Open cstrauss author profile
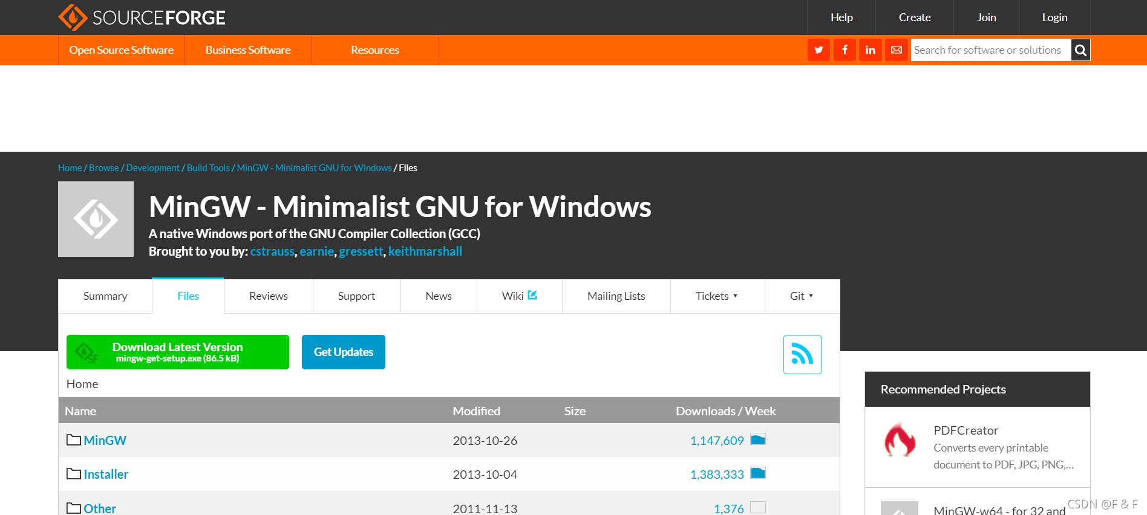This screenshot has width=1147, height=515. point(272,251)
